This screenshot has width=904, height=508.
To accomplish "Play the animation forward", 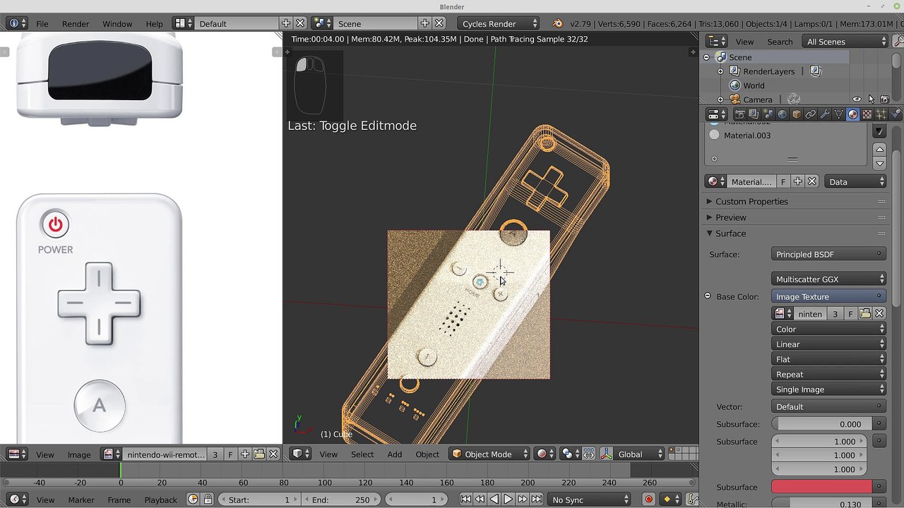I will click(x=508, y=500).
